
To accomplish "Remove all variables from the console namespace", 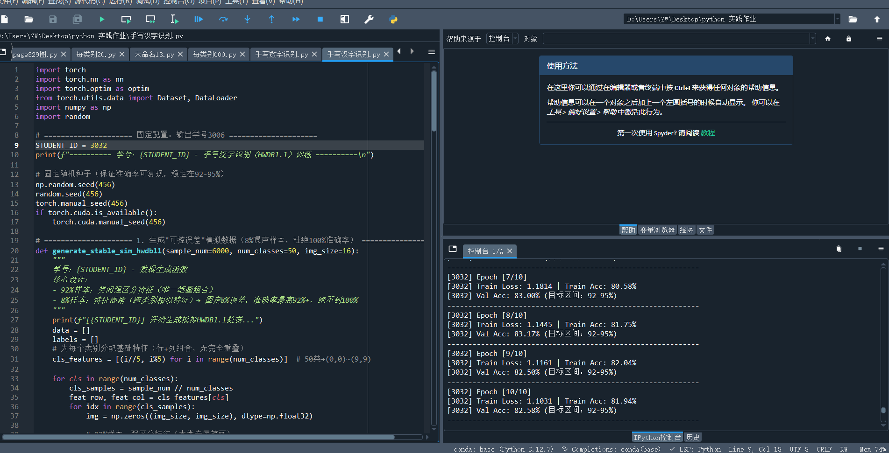I will pos(839,249).
